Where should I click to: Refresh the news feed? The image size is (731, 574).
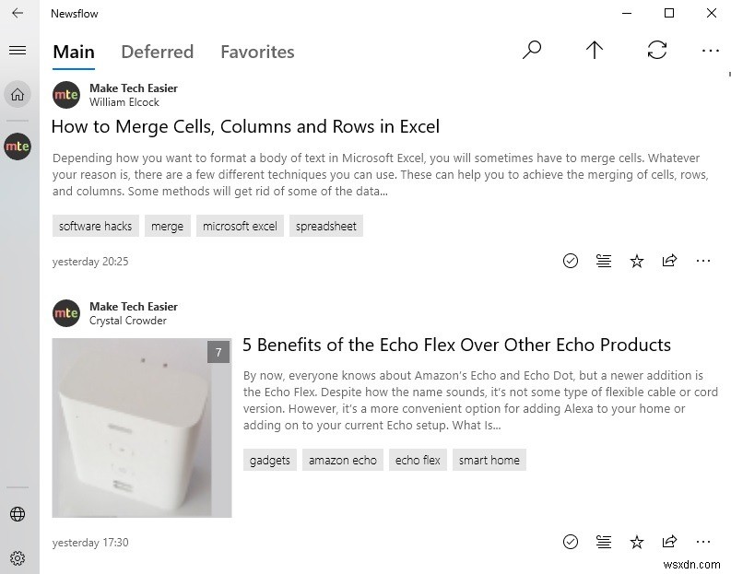(657, 51)
